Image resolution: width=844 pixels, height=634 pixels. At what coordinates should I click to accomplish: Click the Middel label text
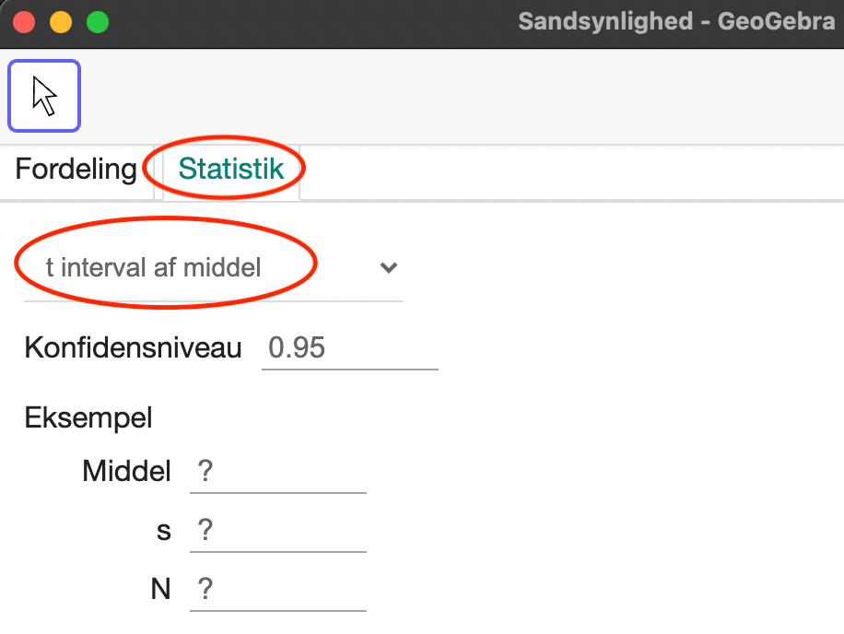point(126,471)
